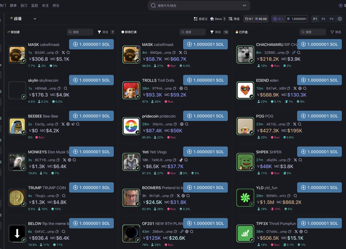
Task: Open the settings gear beside P3
Action: [x=340, y=19]
